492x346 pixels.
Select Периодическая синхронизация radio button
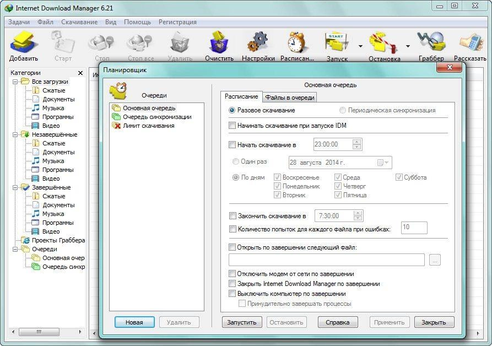tap(342, 110)
